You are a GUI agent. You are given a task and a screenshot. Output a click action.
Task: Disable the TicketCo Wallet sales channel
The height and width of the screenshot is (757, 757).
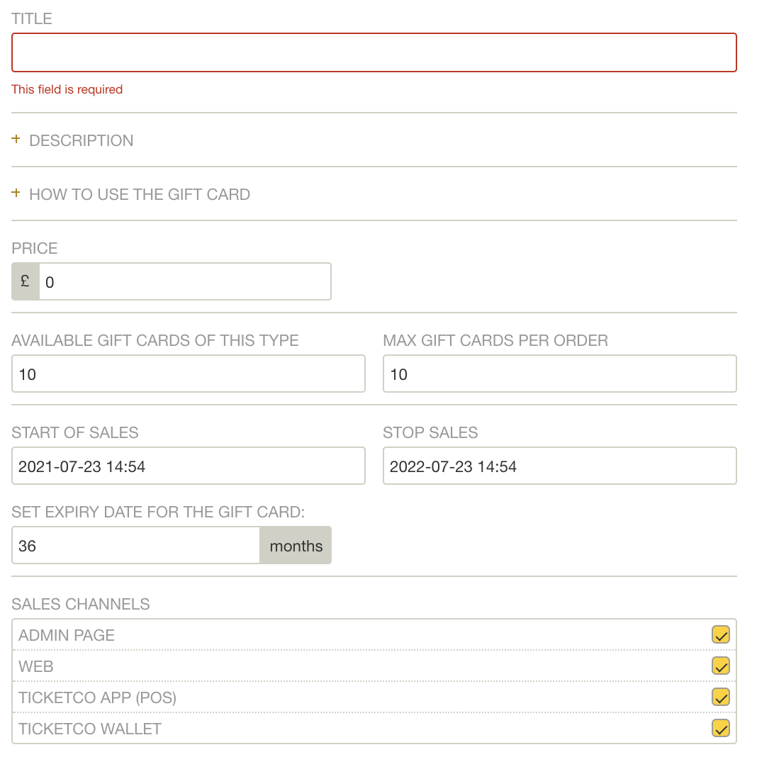click(x=720, y=729)
